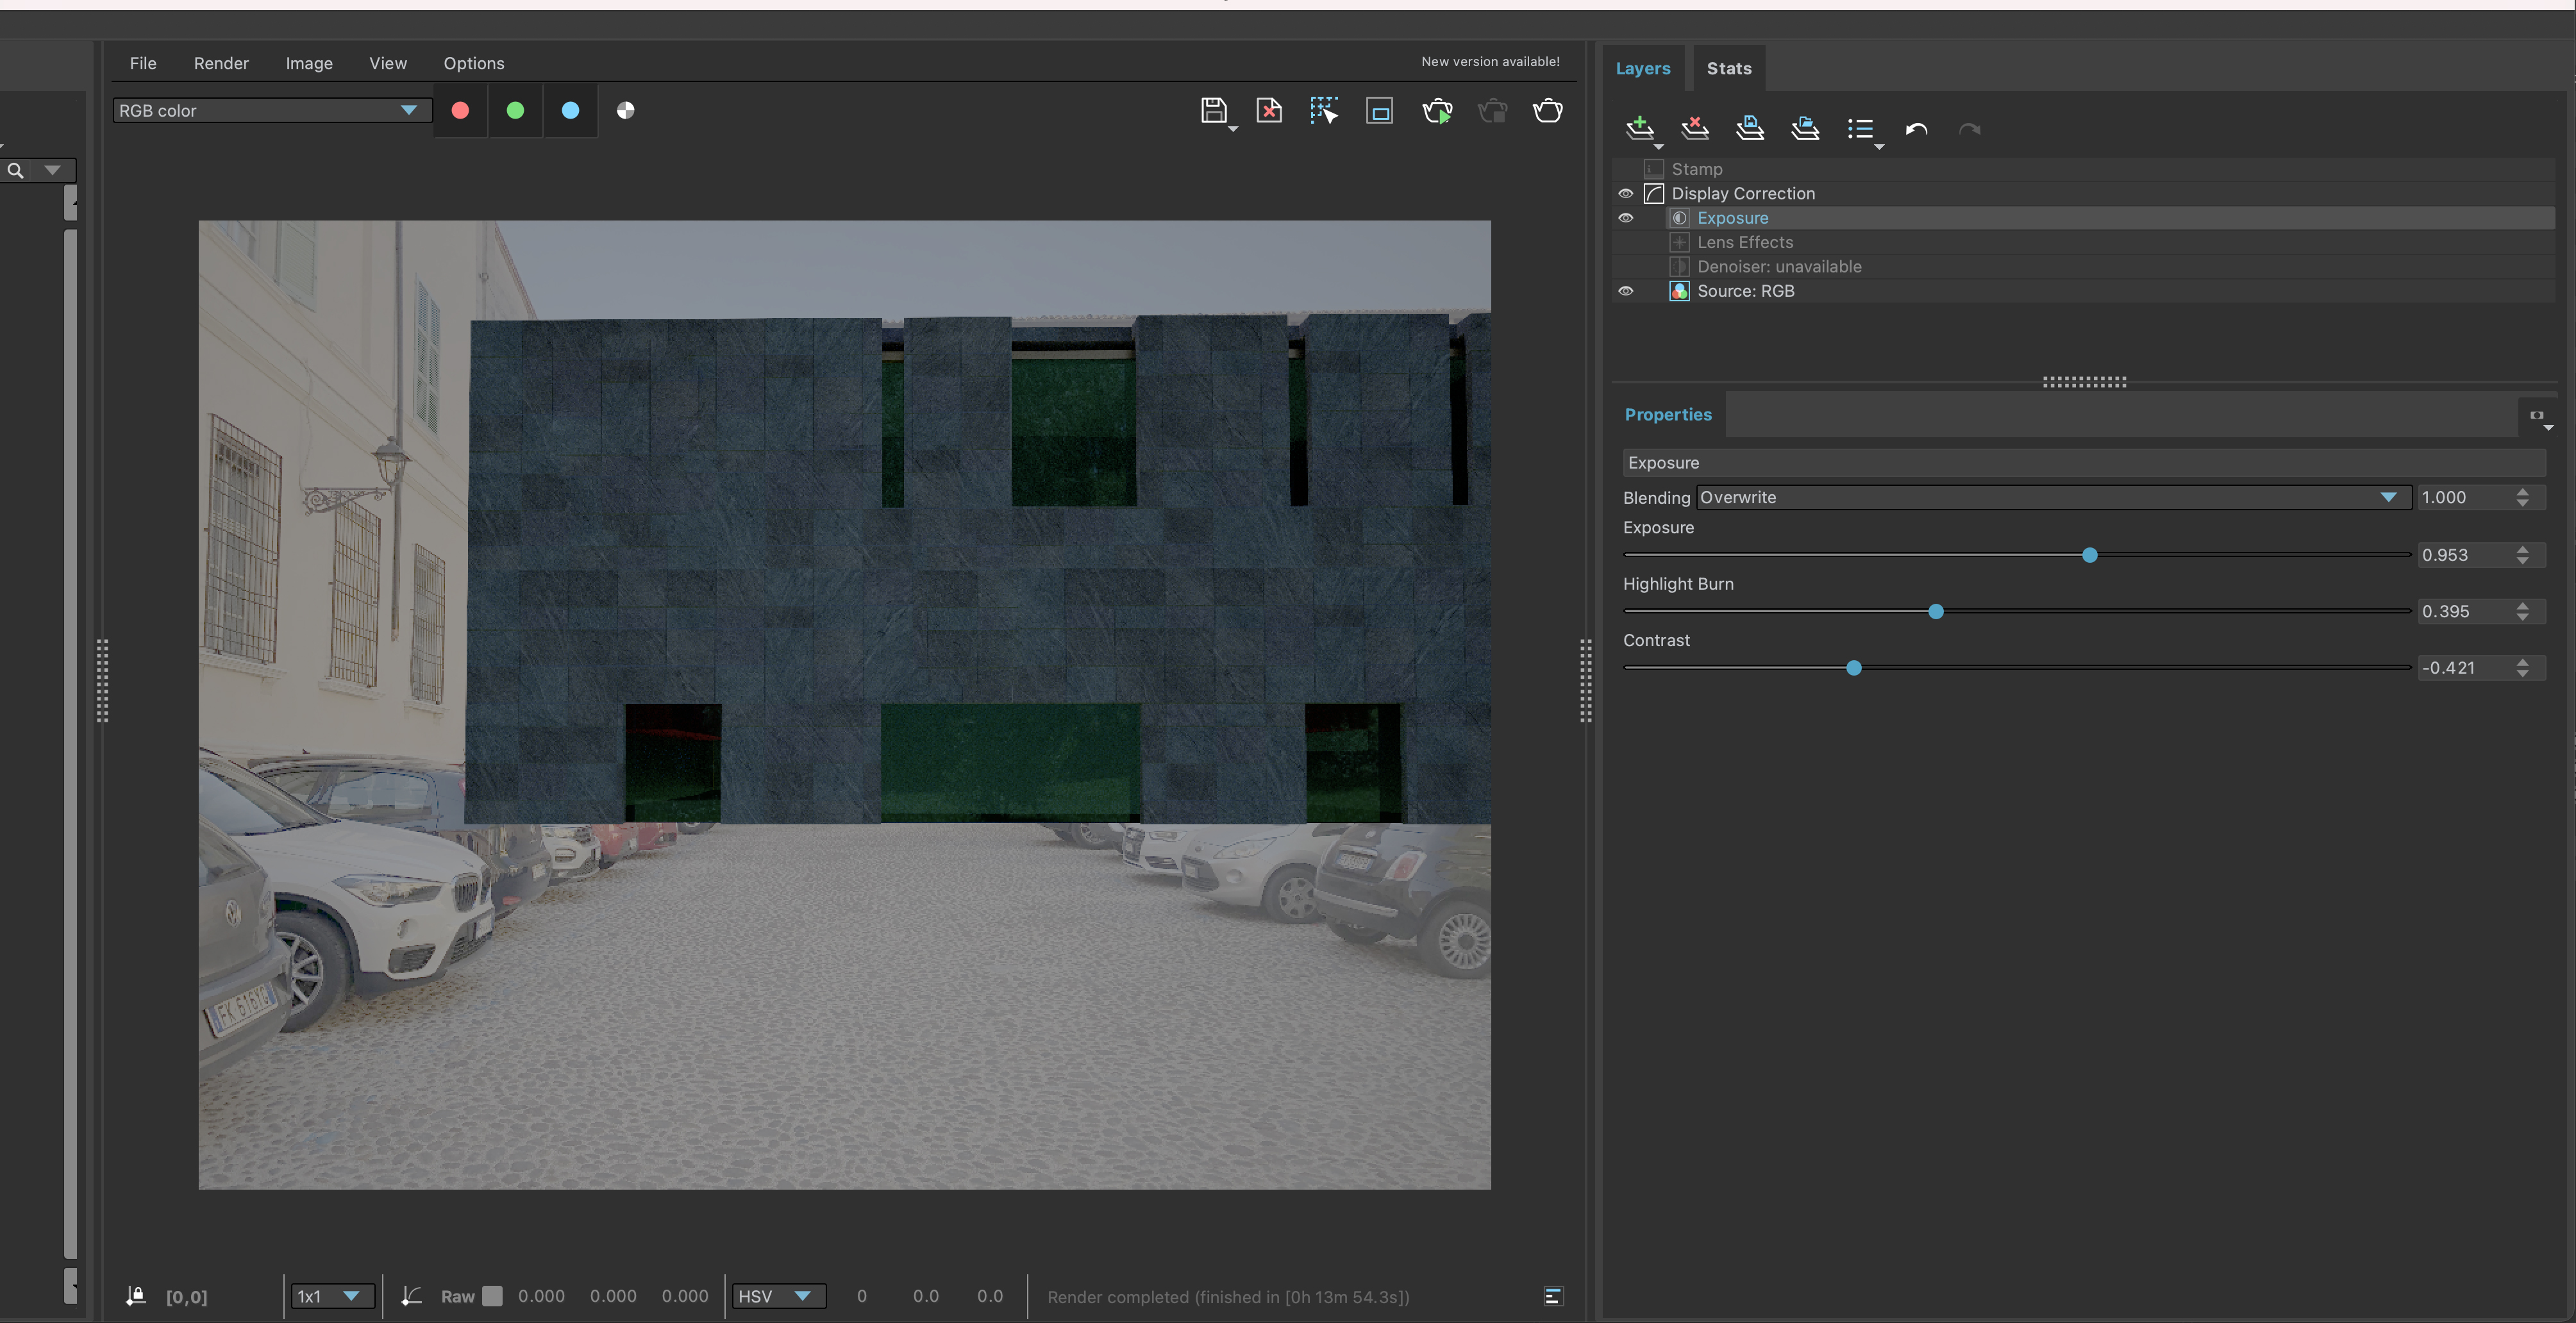The width and height of the screenshot is (2576, 1323).
Task: Start interactive render teapot icon
Action: click(1437, 110)
